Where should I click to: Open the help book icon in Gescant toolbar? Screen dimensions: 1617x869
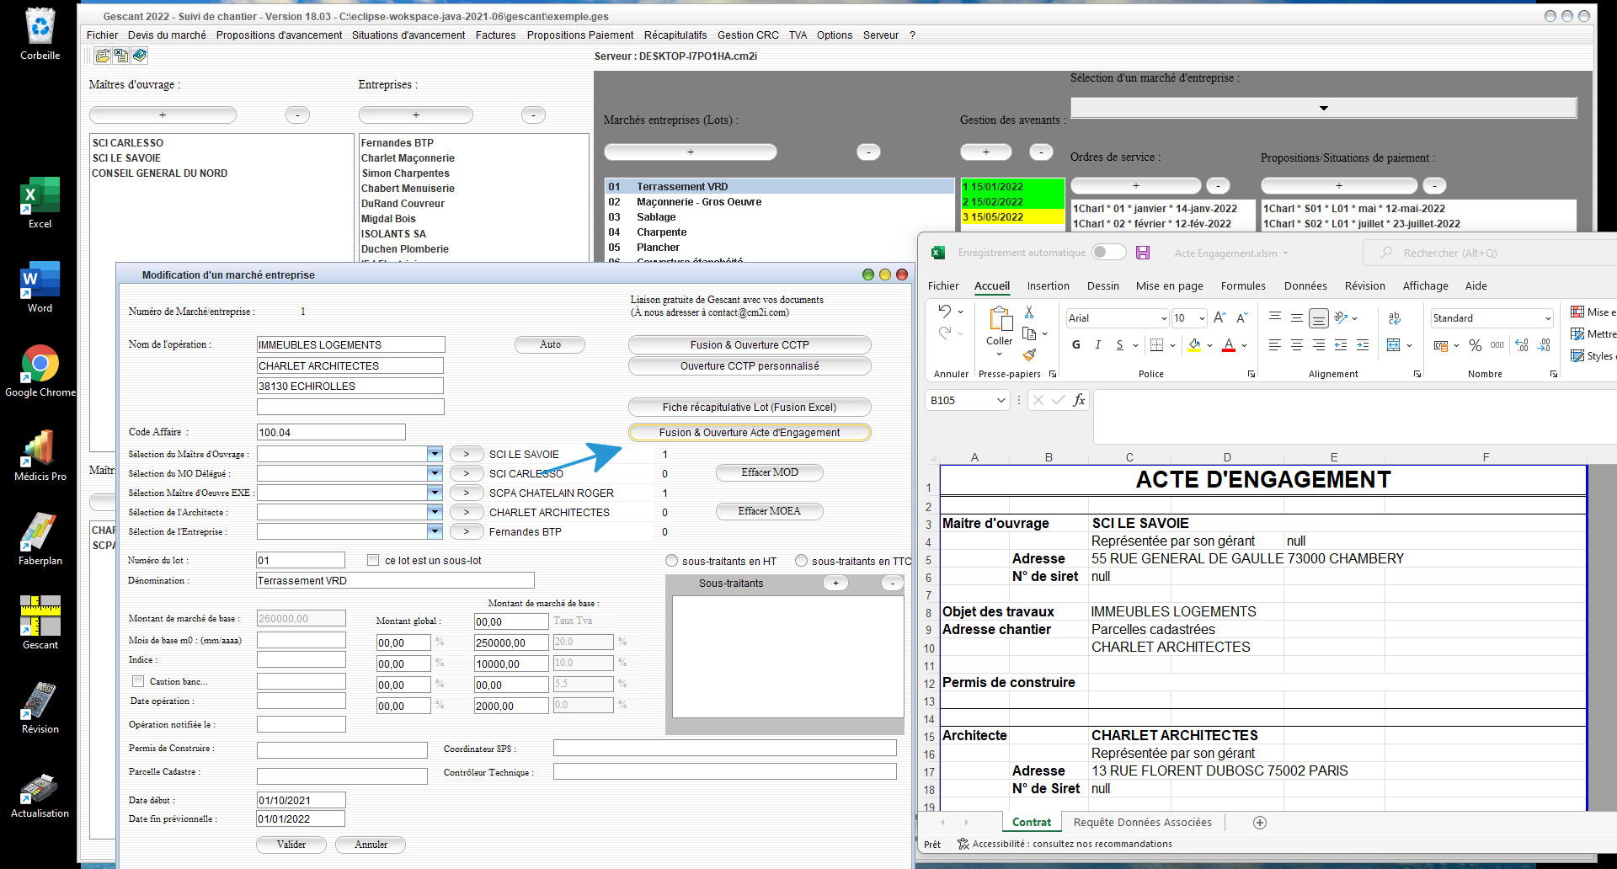click(x=140, y=56)
